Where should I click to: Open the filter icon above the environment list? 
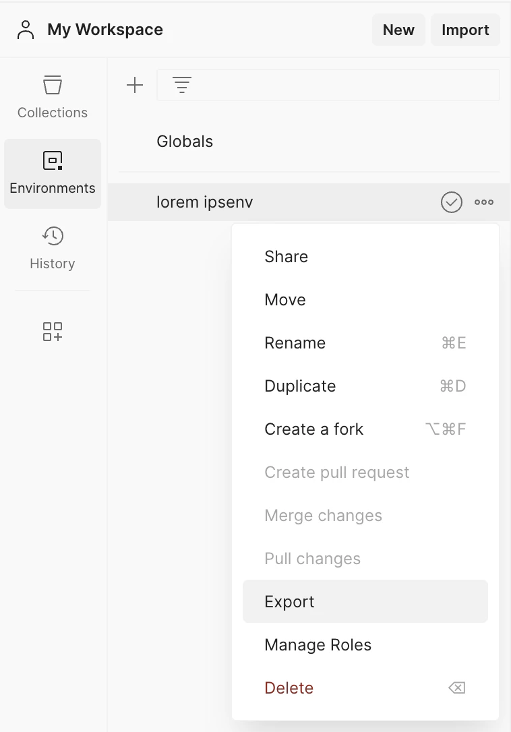(x=181, y=85)
